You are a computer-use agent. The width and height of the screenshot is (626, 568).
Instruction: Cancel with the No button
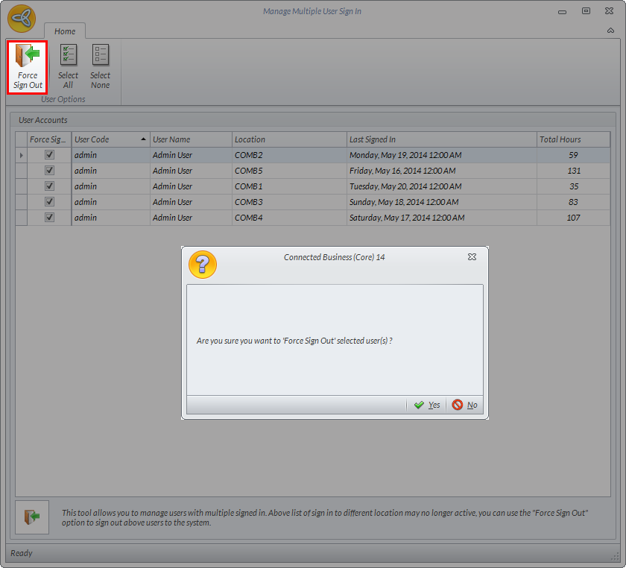click(x=465, y=405)
